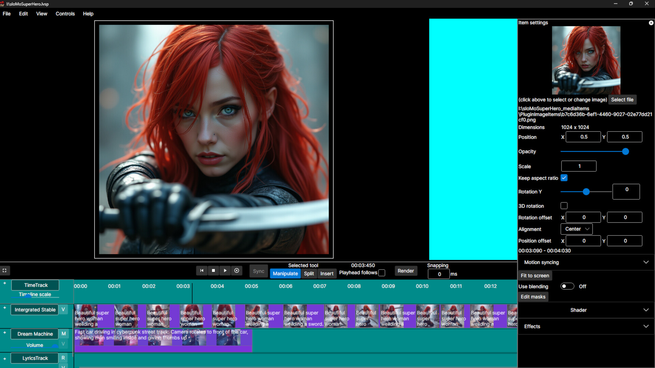This screenshot has height=368, width=655.
Task: Mute the Dream Machine track with the M button
Action: point(63,334)
